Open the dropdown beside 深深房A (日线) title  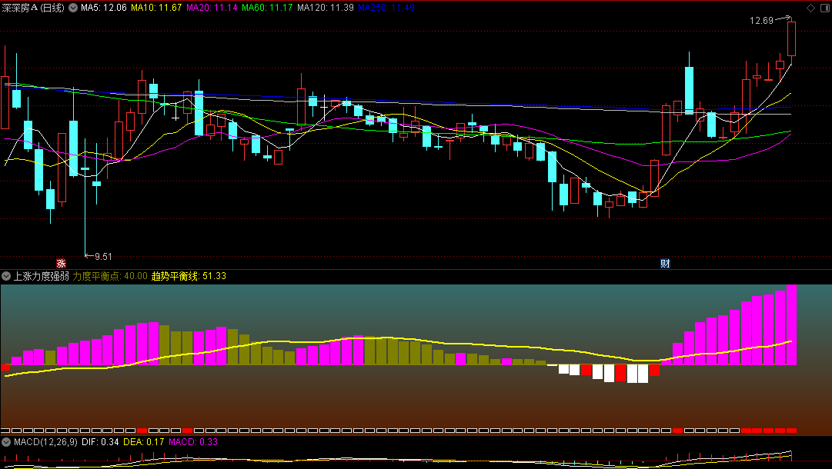coord(72,8)
